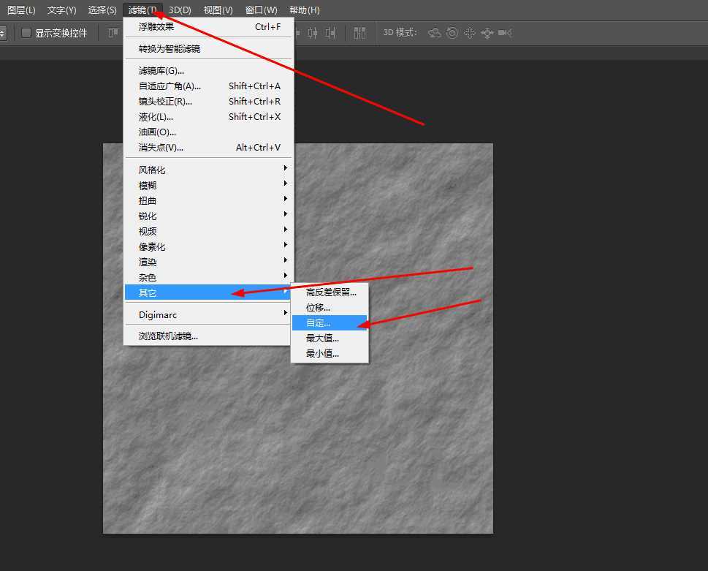Select 液化(L)... from the filter menu
Viewport: 708px width, 571px height.
(156, 116)
